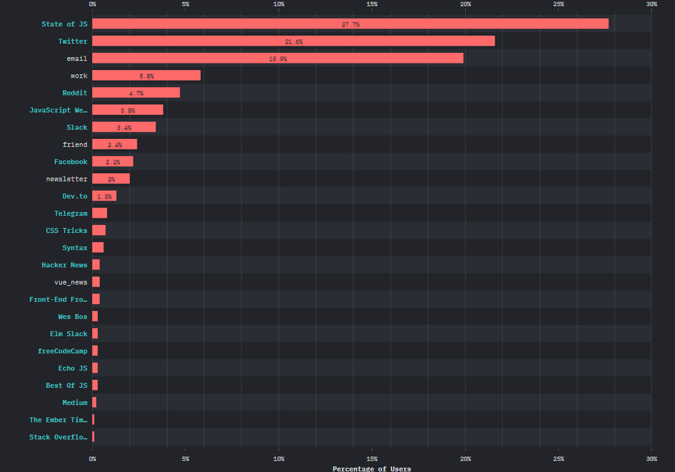The width and height of the screenshot is (675, 472).
Task: Click the Wes Bos link
Action: coord(73,317)
